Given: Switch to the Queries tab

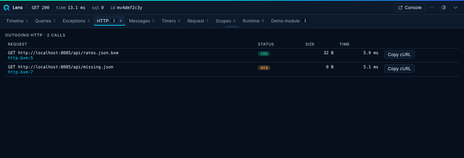Looking at the screenshot, I should click(x=45, y=21).
